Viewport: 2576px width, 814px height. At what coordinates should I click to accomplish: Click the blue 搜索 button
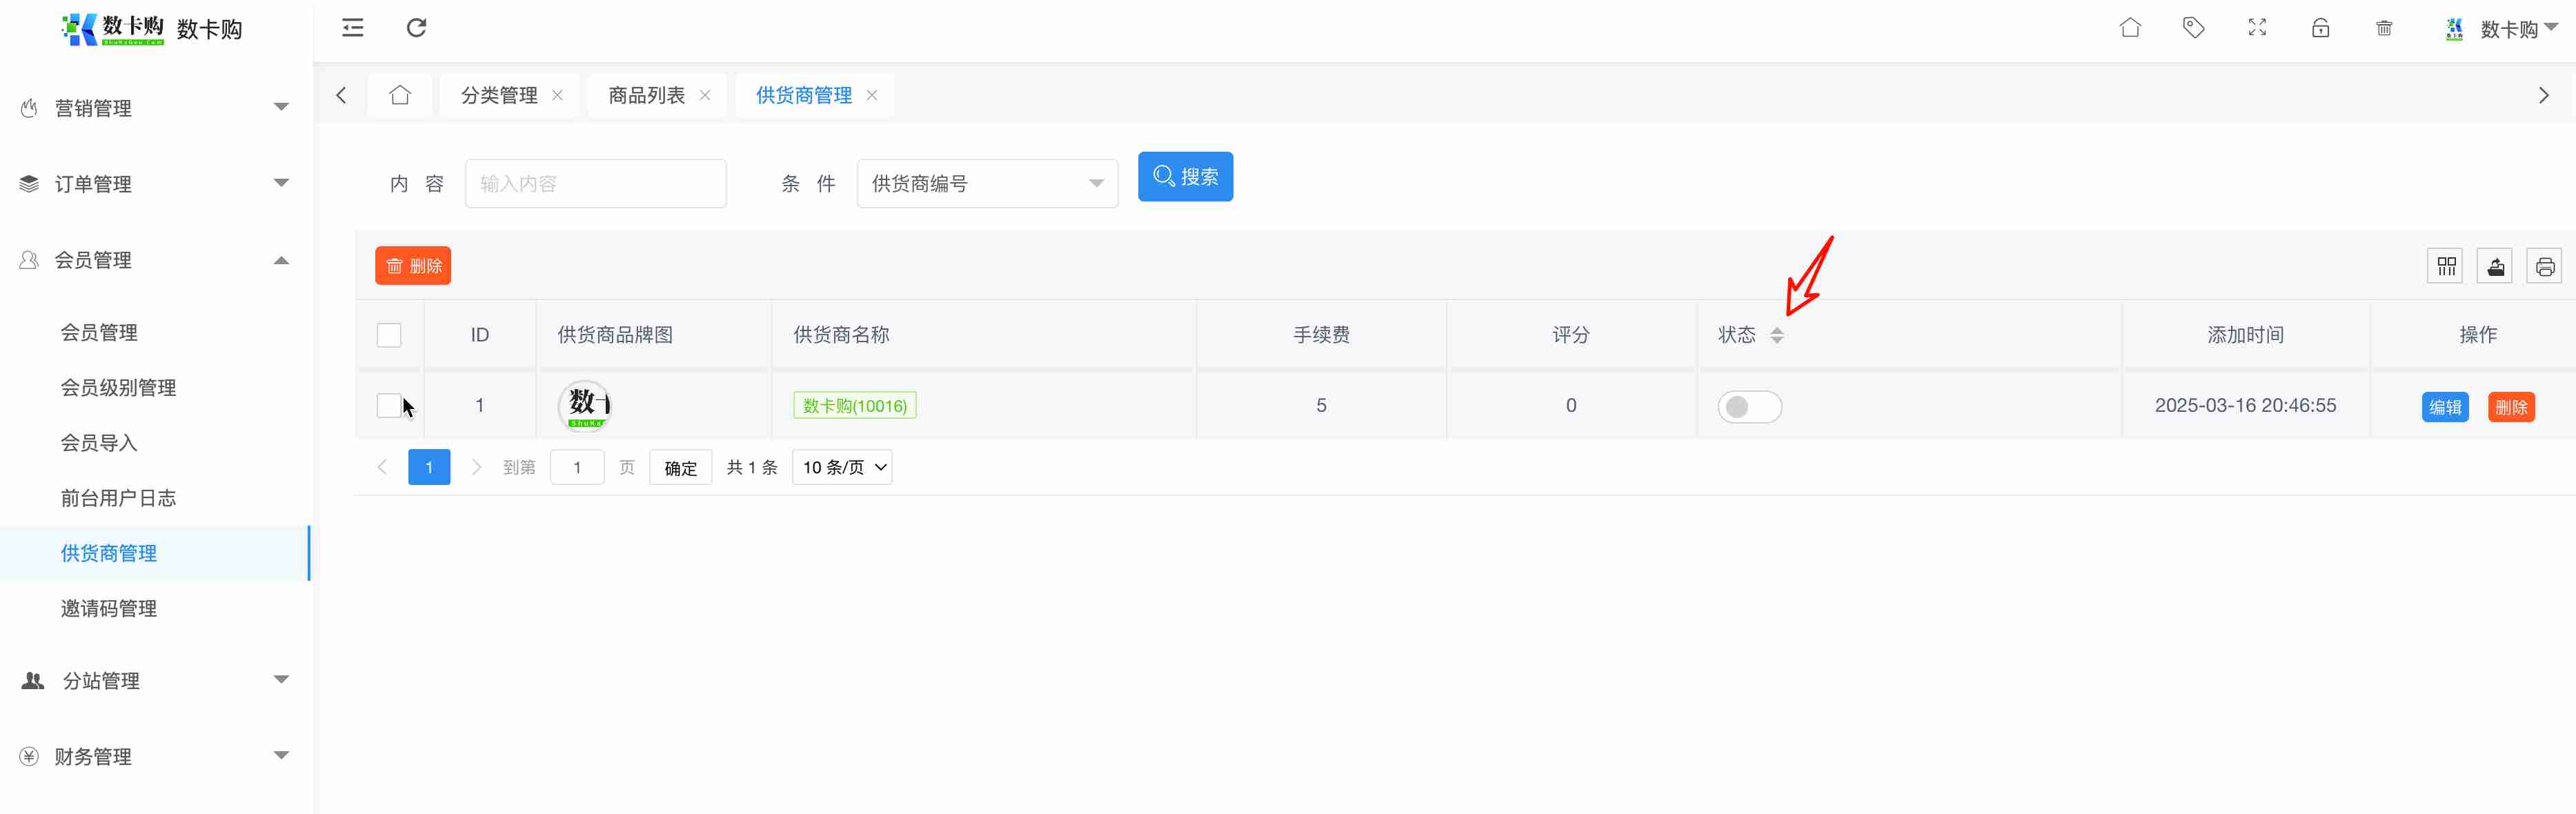point(1185,177)
